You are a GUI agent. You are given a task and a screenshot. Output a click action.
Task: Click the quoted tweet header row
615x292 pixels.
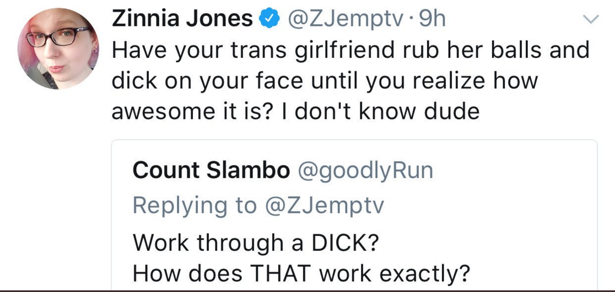click(283, 171)
